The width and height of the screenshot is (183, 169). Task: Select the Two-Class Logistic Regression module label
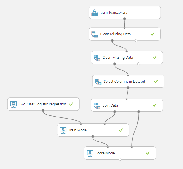[42, 104]
